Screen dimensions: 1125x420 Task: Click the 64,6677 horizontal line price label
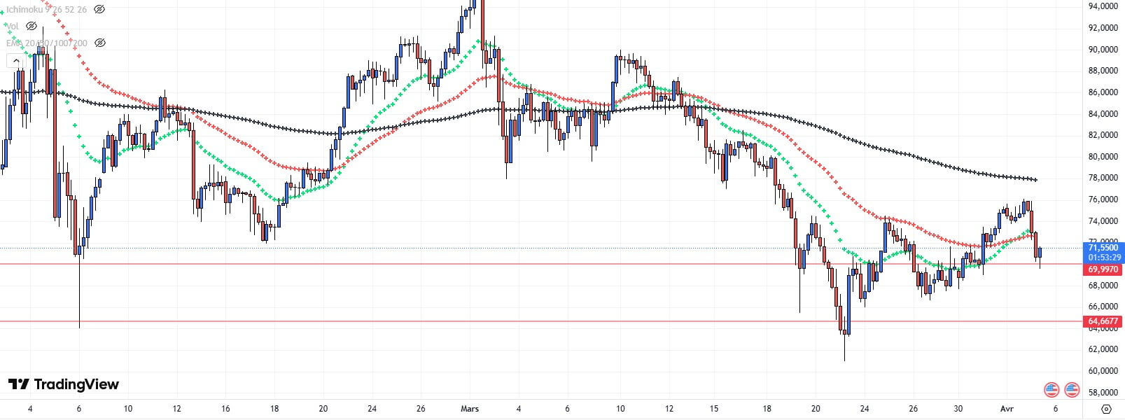point(1103,321)
